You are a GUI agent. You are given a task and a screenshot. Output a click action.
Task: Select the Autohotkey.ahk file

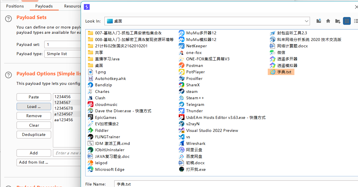tap(107, 78)
